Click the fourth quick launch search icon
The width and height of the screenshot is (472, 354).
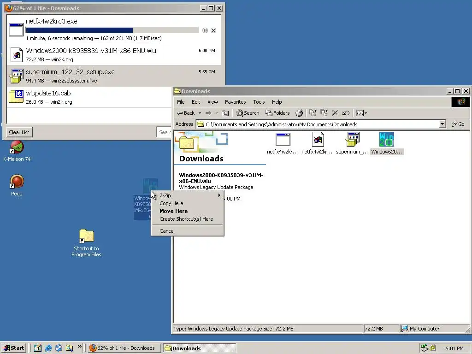(x=69, y=348)
